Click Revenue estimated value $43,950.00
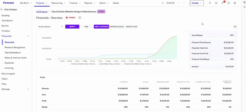 (x=123, y=88)
